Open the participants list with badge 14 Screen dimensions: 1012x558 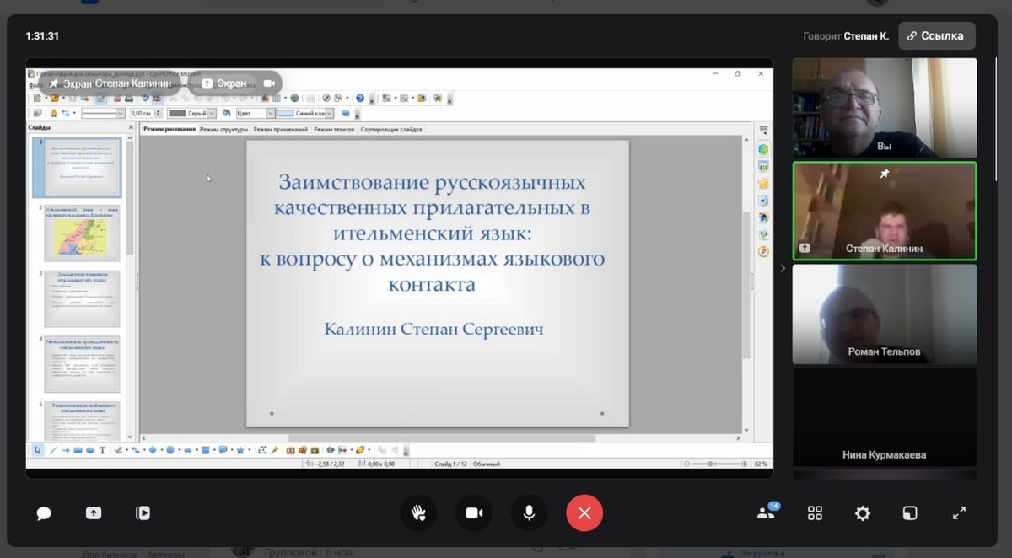767,512
